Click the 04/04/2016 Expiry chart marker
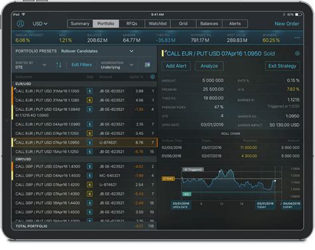The height and width of the screenshot is (250, 315). 291,205
